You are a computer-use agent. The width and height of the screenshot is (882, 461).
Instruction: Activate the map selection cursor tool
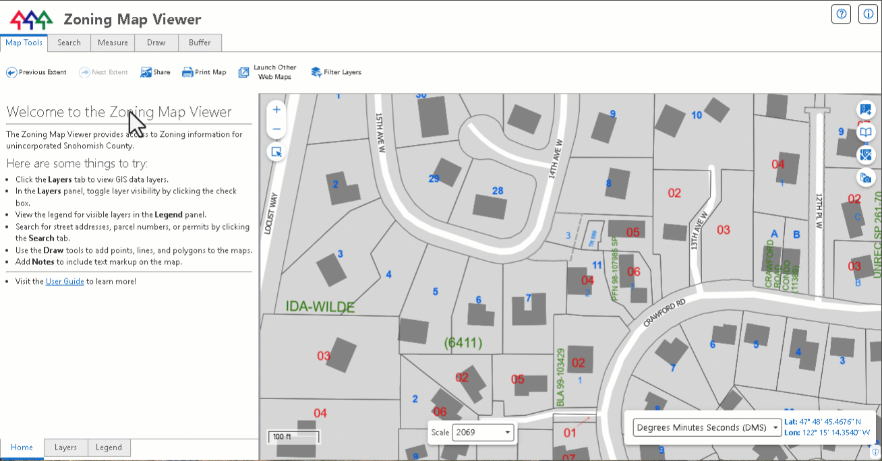(276, 152)
